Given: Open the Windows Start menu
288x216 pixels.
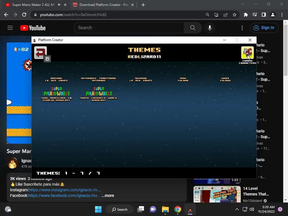Looking at the screenshot, I should click(x=98, y=209).
